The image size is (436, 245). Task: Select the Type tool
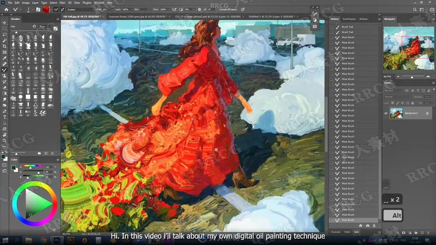pyautogui.click(x=5, y=117)
